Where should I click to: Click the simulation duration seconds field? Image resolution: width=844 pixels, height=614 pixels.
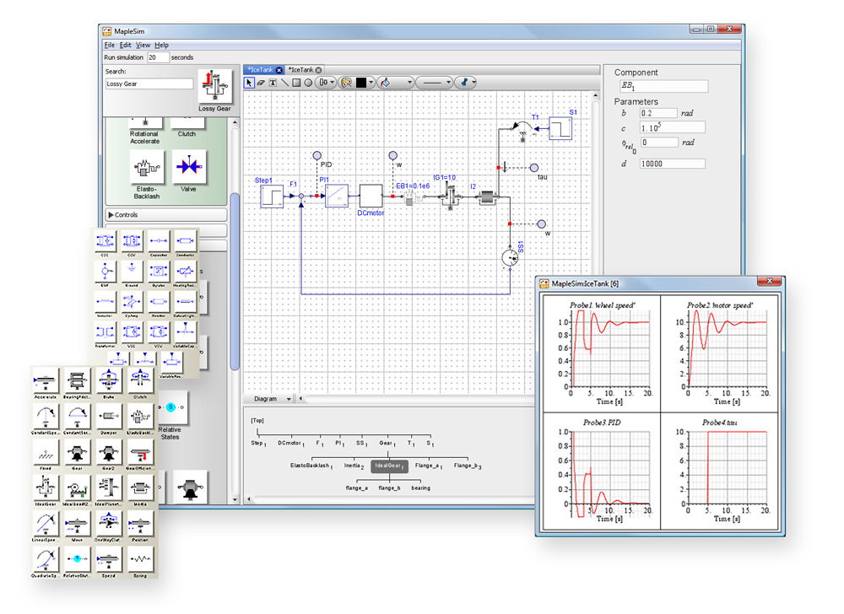158,57
